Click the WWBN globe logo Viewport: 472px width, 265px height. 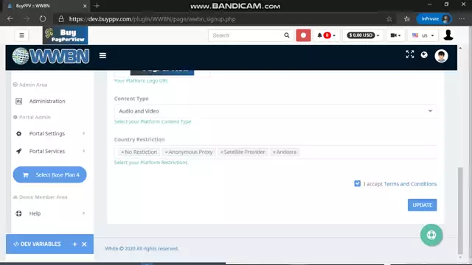(51, 56)
